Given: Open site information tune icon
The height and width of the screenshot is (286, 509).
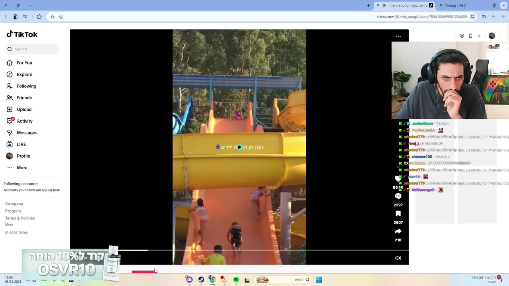Looking at the screenshot, I should pyautogui.click(x=472, y=17).
